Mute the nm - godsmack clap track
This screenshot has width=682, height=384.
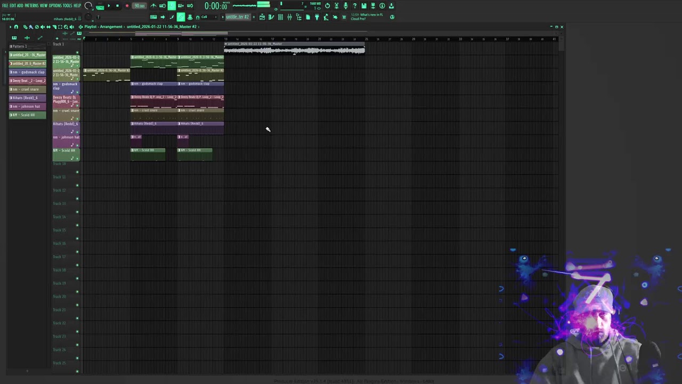[77, 92]
